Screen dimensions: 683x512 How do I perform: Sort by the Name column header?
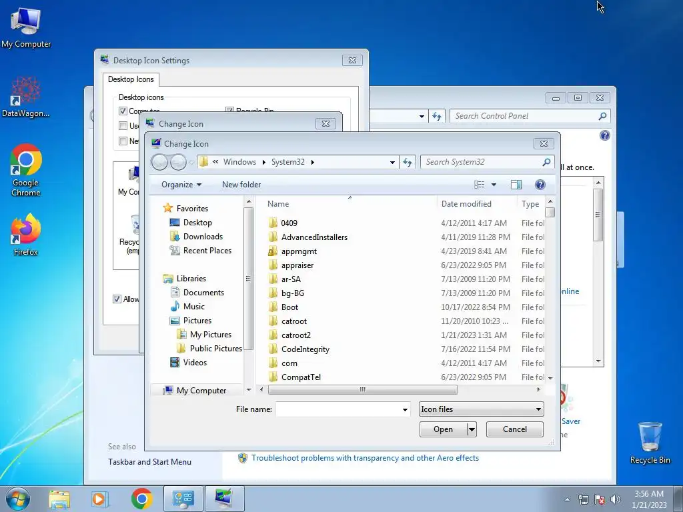coord(278,204)
